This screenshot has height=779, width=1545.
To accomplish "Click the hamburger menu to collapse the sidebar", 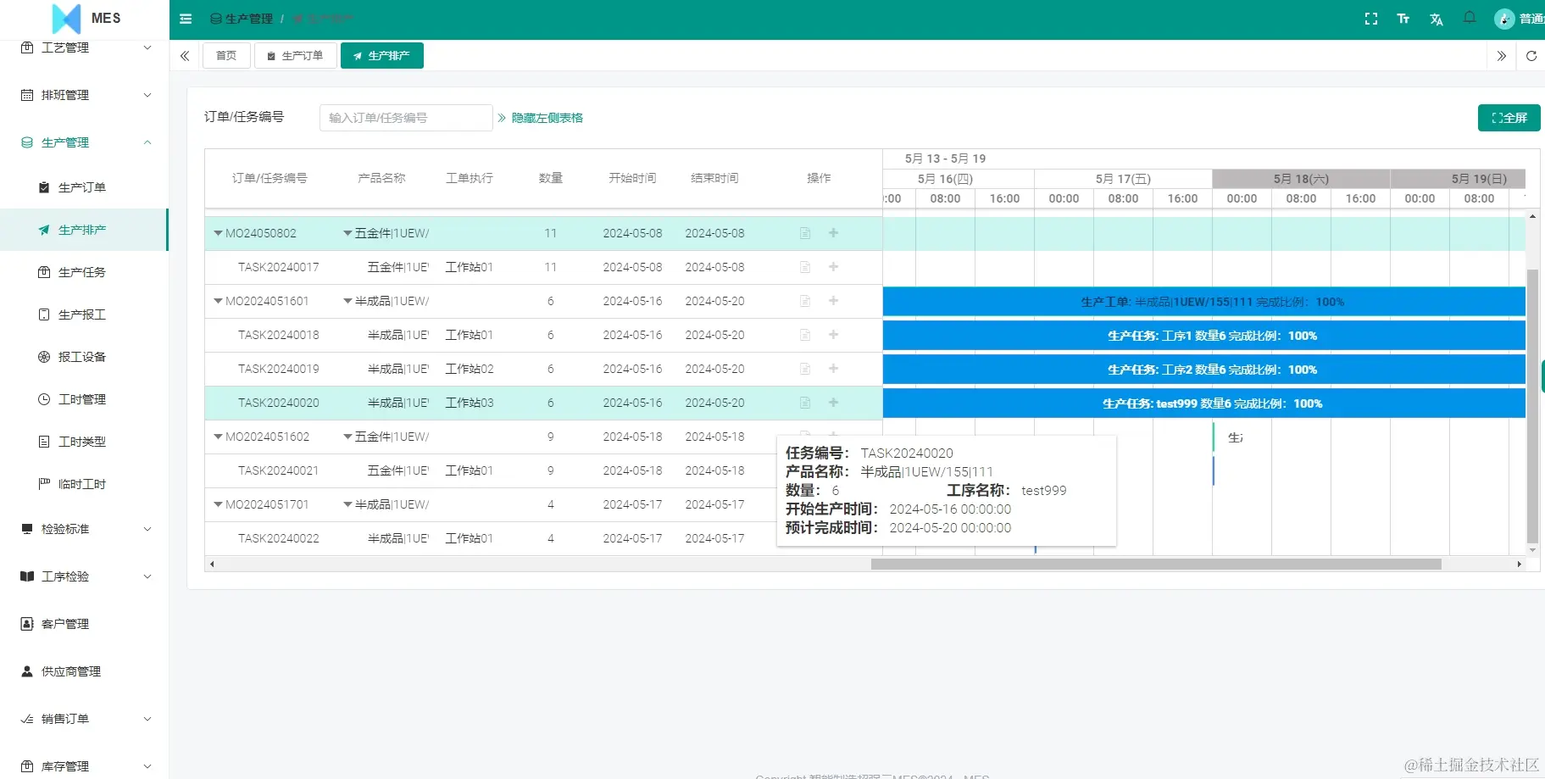I will 186,18.
